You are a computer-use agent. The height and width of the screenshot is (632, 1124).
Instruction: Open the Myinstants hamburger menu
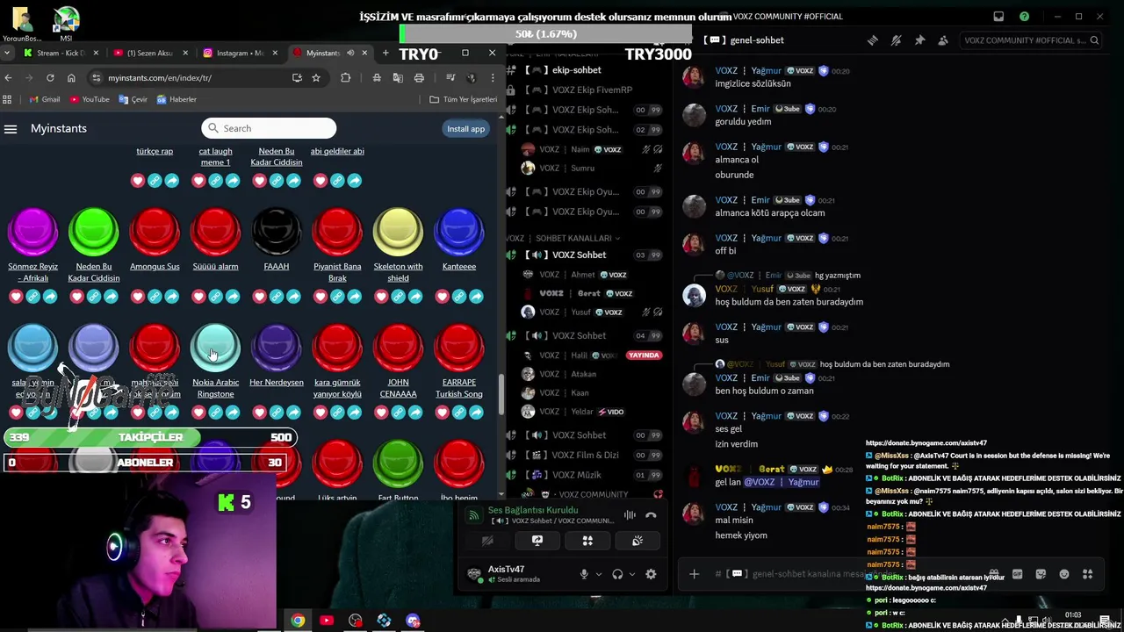(x=11, y=129)
